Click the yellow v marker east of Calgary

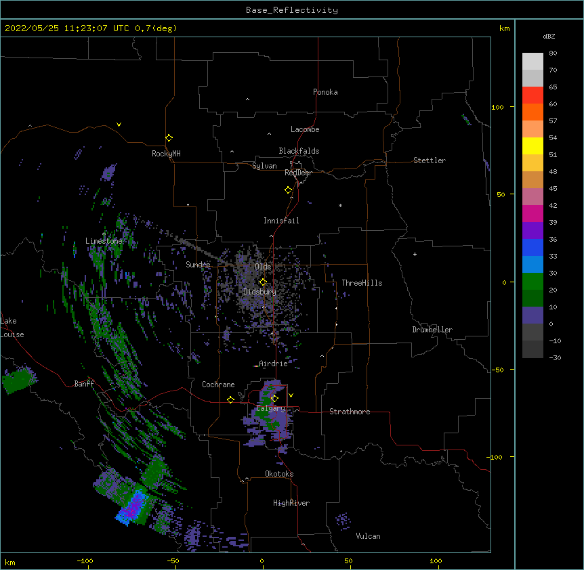click(291, 395)
